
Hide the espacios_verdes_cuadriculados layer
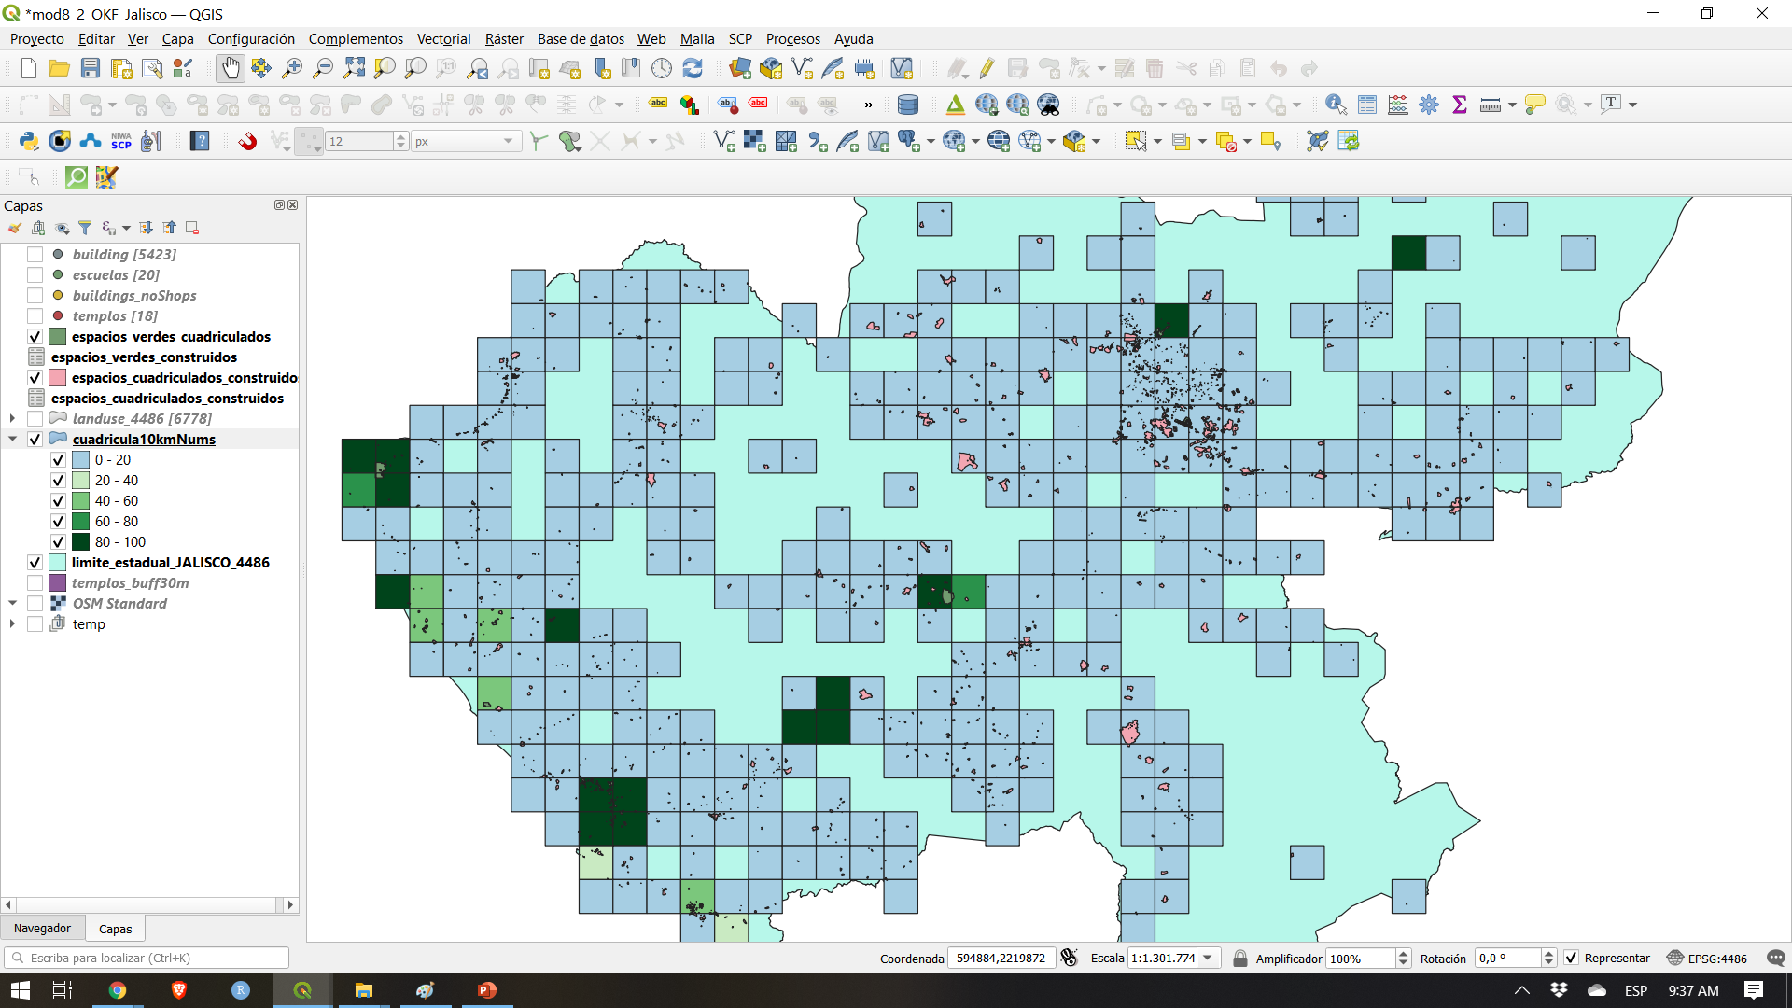pyautogui.click(x=35, y=336)
